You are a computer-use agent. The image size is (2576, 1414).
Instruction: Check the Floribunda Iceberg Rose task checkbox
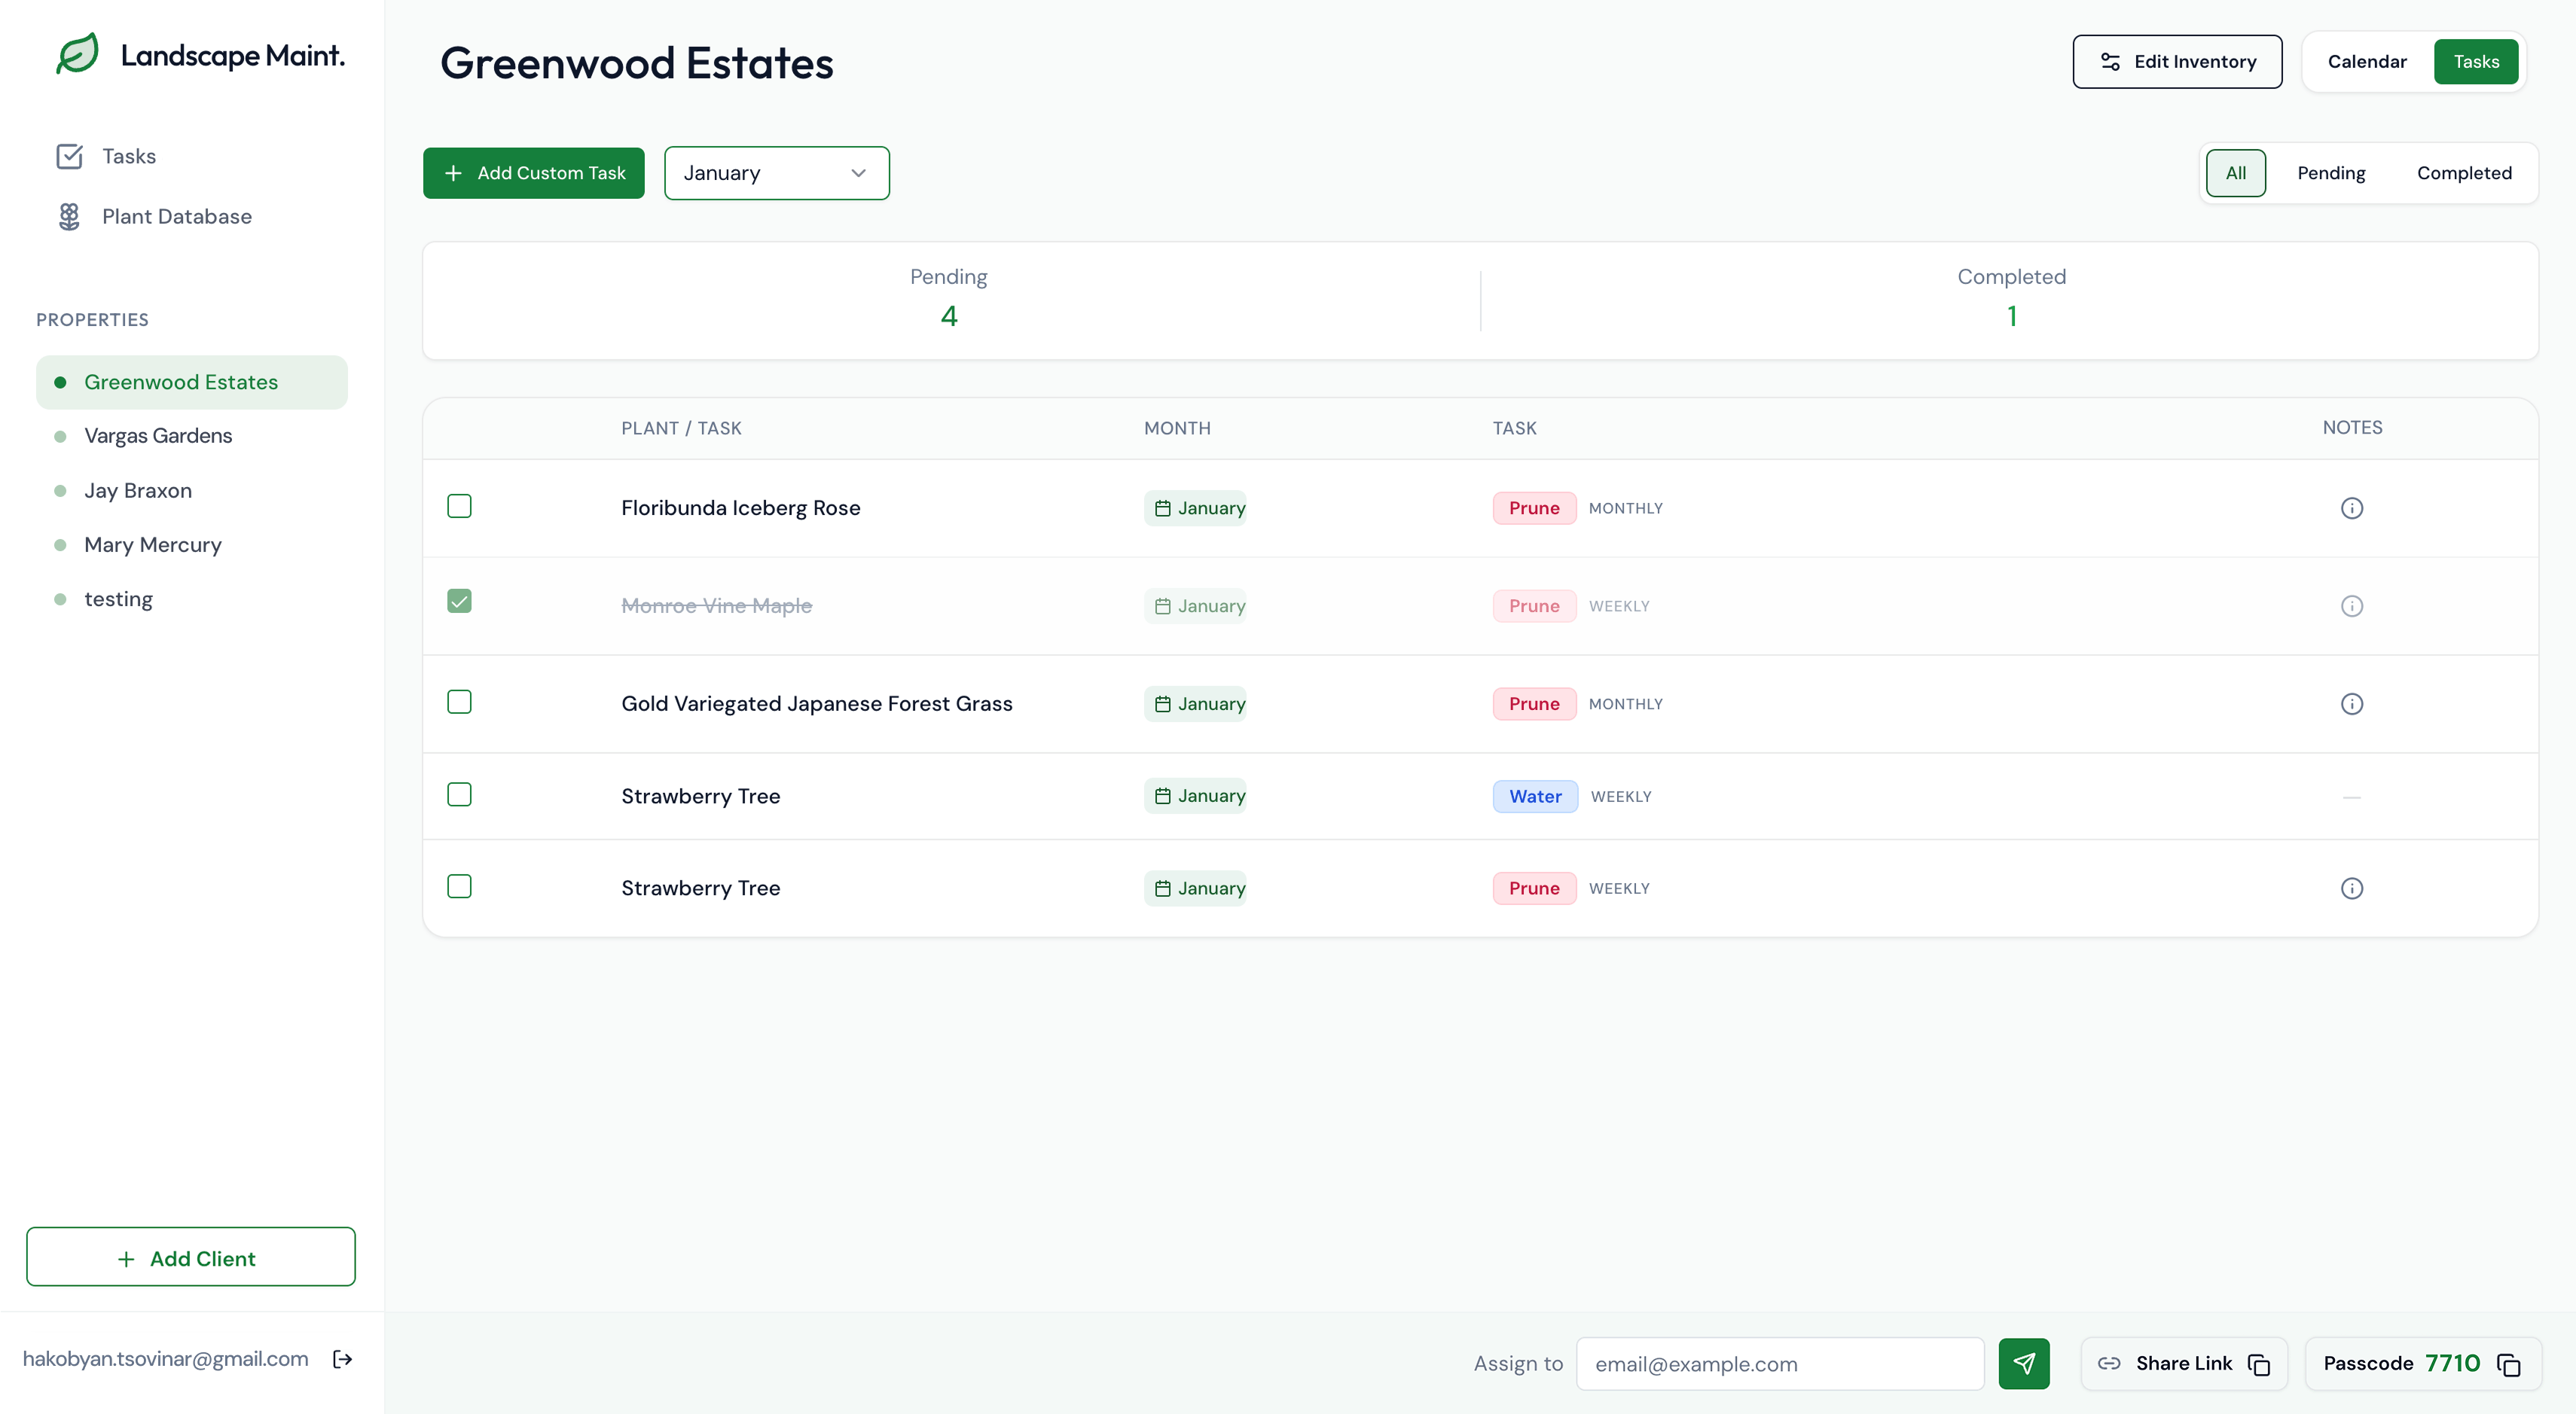click(459, 506)
